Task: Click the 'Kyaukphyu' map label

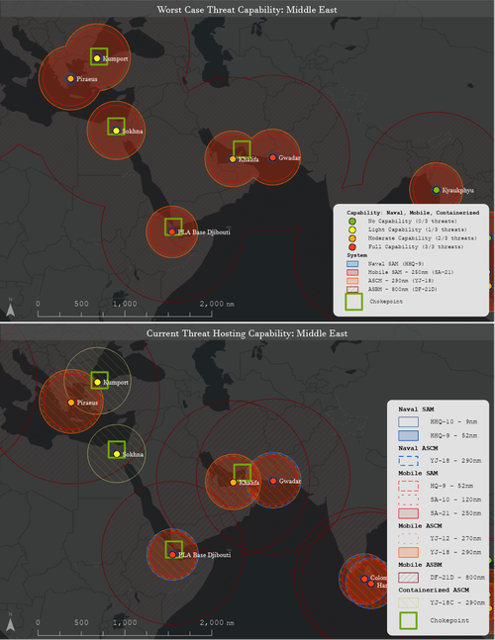Action: click(x=457, y=190)
